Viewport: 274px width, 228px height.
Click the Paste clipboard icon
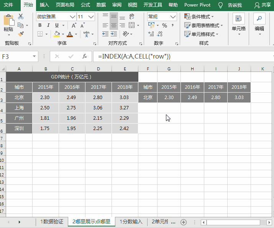(x=8, y=20)
